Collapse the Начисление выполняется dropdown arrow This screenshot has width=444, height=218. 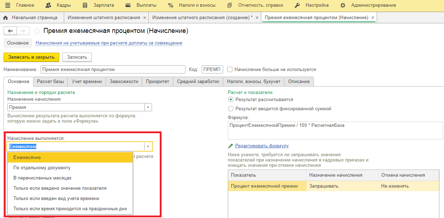(x=148, y=147)
